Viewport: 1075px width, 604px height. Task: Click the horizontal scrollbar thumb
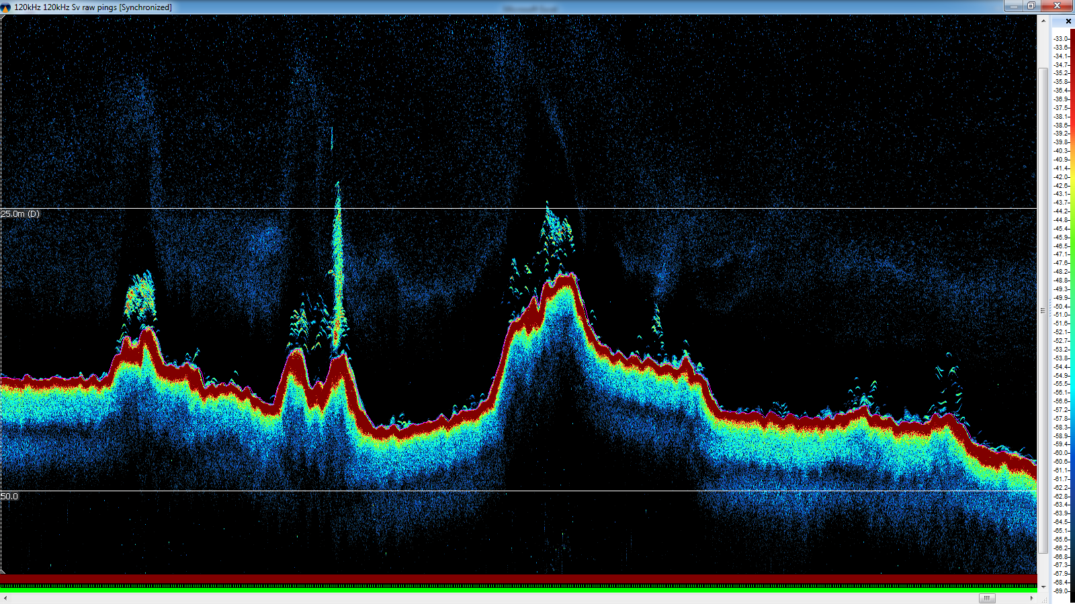(x=986, y=598)
